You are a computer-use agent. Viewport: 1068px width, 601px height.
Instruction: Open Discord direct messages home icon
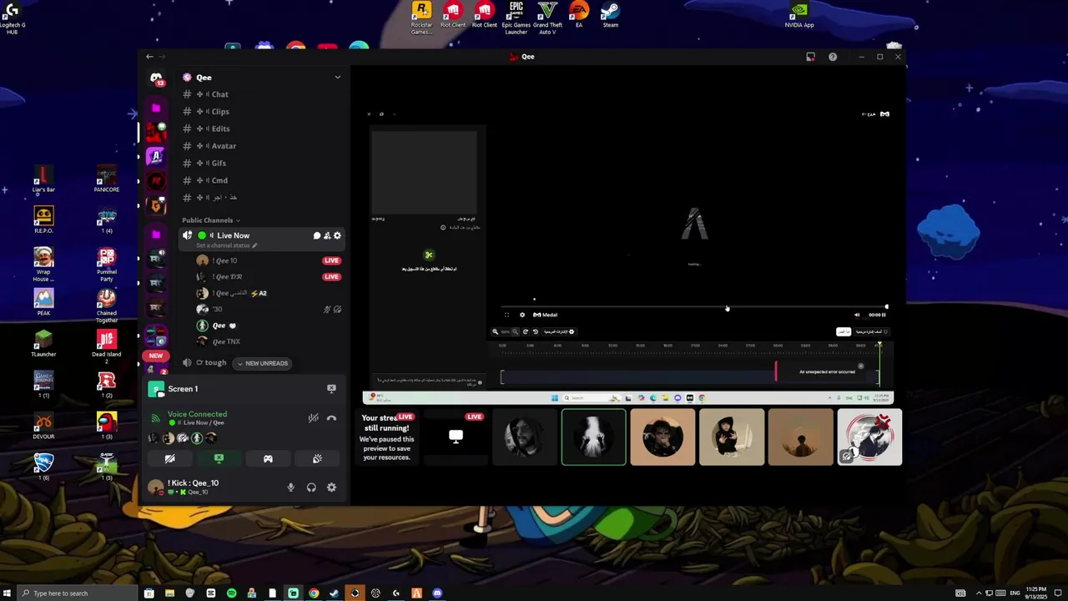click(x=156, y=78)
